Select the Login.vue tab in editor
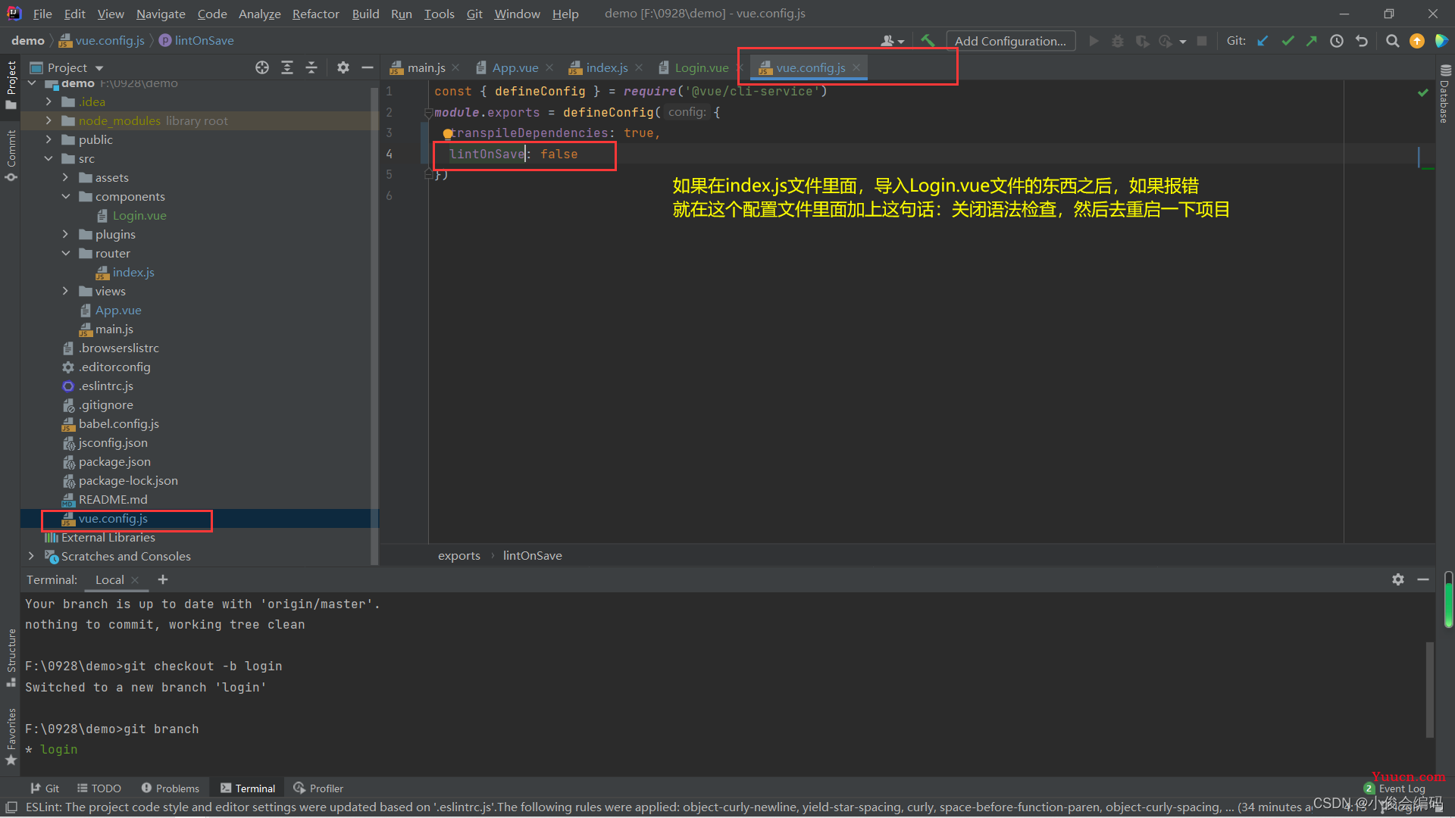This screenshot has height=818, width=1455. tap(699, 67)
